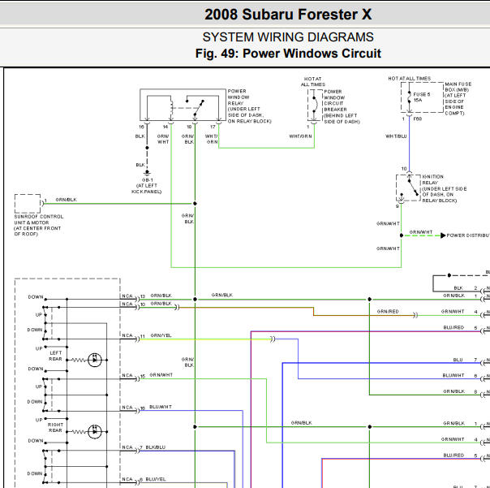This screenshot has width=490, height=488.
Task: Click relay pin number '17' on WHT/GRN wire
Action: [213, 127]
